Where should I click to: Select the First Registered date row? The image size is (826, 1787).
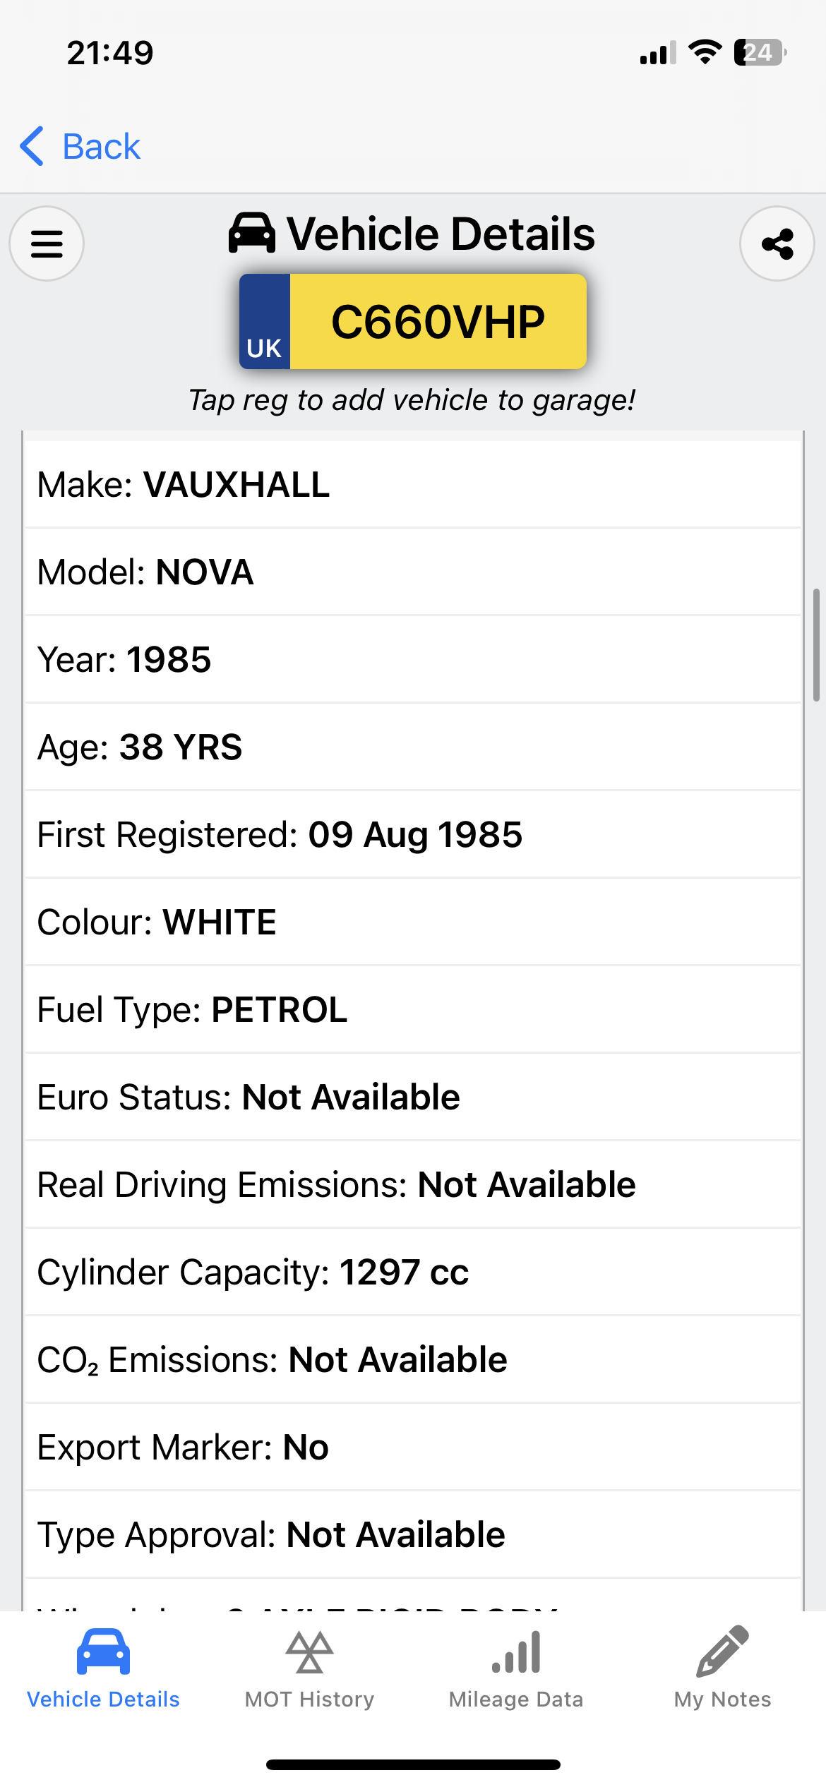tap(413, 835)
